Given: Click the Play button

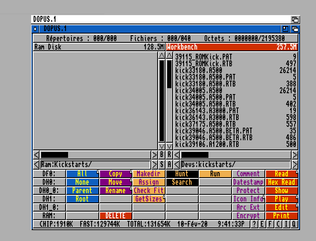Looking at the screenshot, I should coord(282,199).
